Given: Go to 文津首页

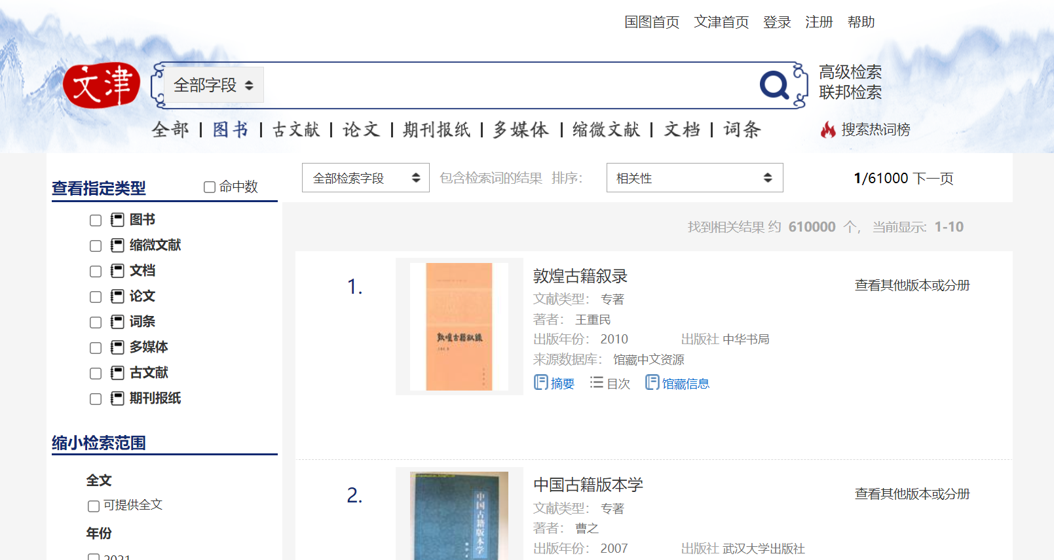Looking at the screenshot, I should click(x=721, y=22).
